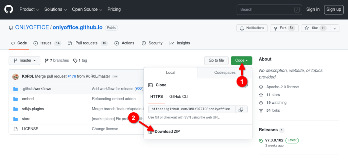Open the K0R0L avatar
Image resolution: width=348 pixels, height=161 pixels.
(15, 76)
